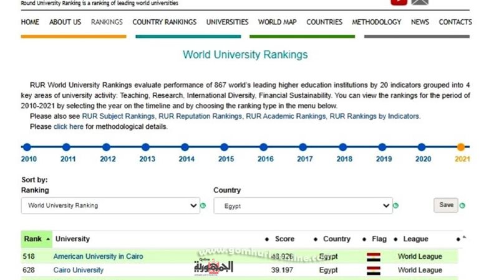Open the RUR Reputation Rankings link
This screenshot has width=499, height=280.
point(201,116)
